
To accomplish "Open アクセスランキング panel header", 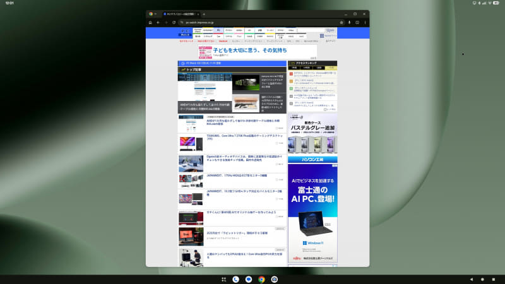I will click(x=312, y=63).
